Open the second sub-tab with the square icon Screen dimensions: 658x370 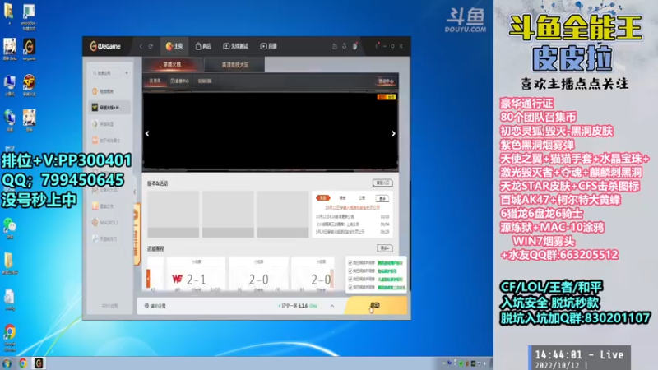point(179,81)
